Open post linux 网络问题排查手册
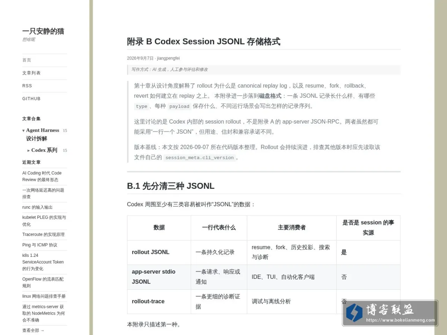Screen dimensions: 447x335 [x=44, y=296]
